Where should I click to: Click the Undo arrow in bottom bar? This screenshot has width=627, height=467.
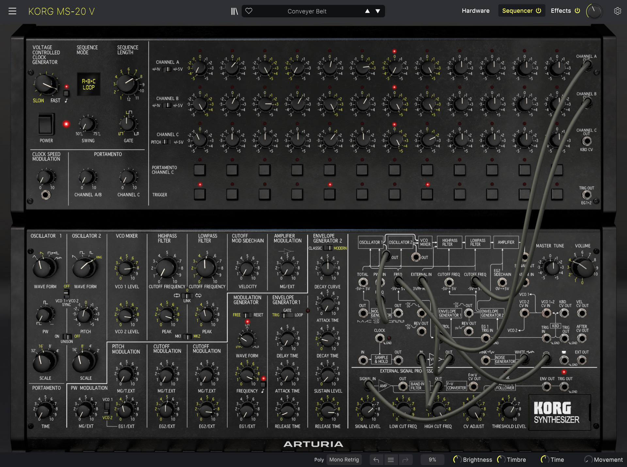point(376,460)
